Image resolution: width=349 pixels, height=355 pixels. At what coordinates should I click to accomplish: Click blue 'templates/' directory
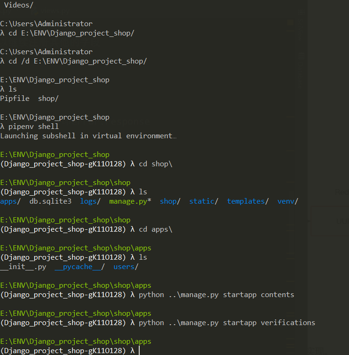248,201
